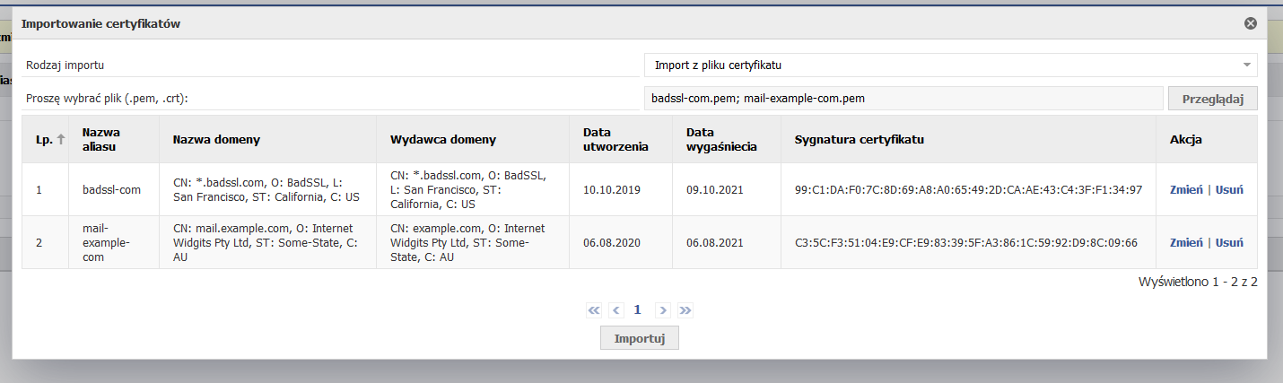Go to previous page arrow
The height and width of the screenshot is (383, 1283).
(615, 310)
